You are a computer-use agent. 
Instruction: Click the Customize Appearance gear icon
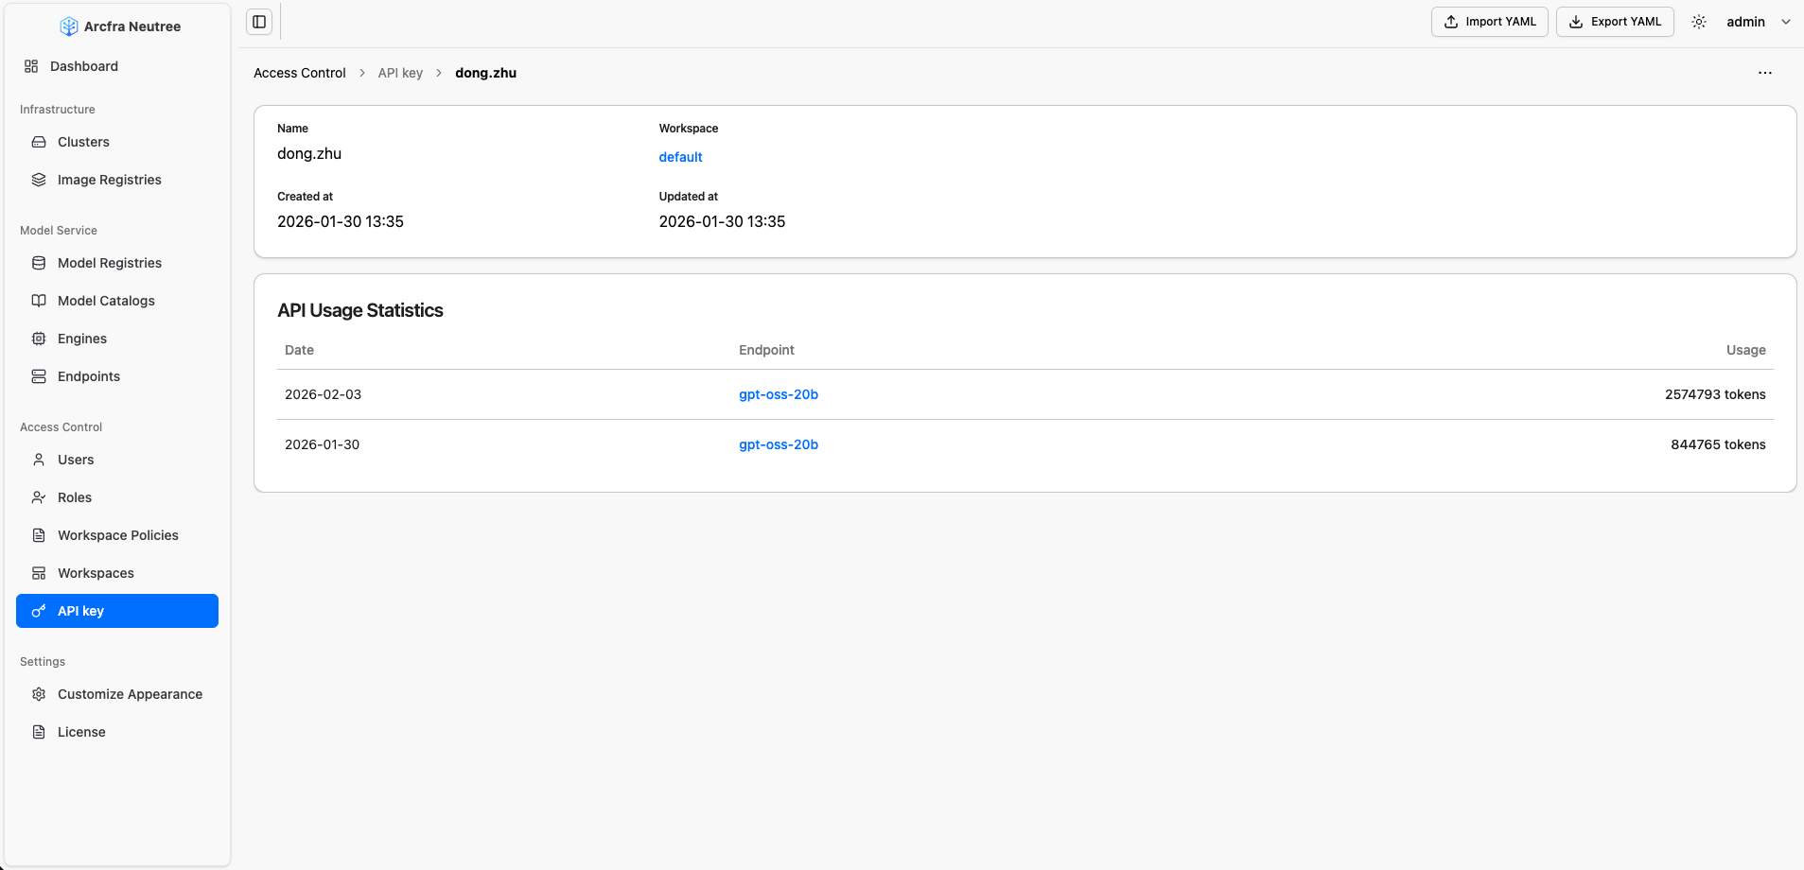tap(39, 694)
